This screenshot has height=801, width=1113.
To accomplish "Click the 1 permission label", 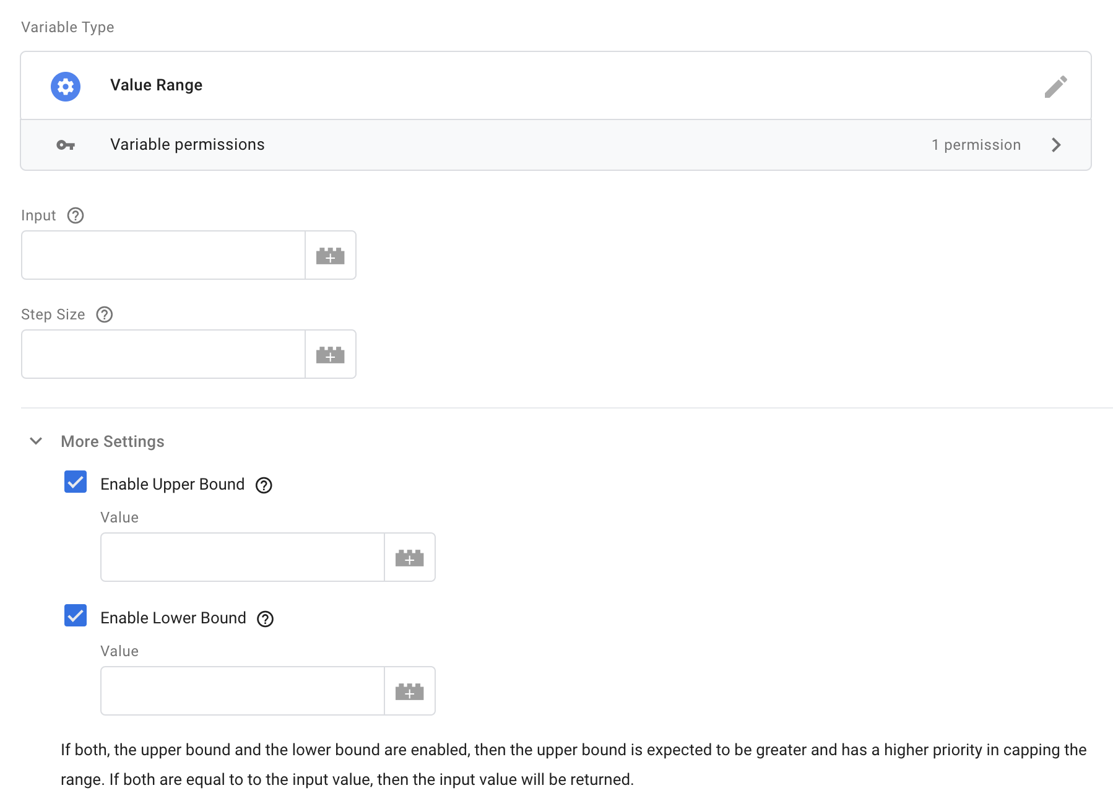I will (976, 144).
